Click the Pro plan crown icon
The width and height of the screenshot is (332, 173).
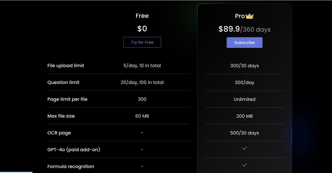[250, 16]
